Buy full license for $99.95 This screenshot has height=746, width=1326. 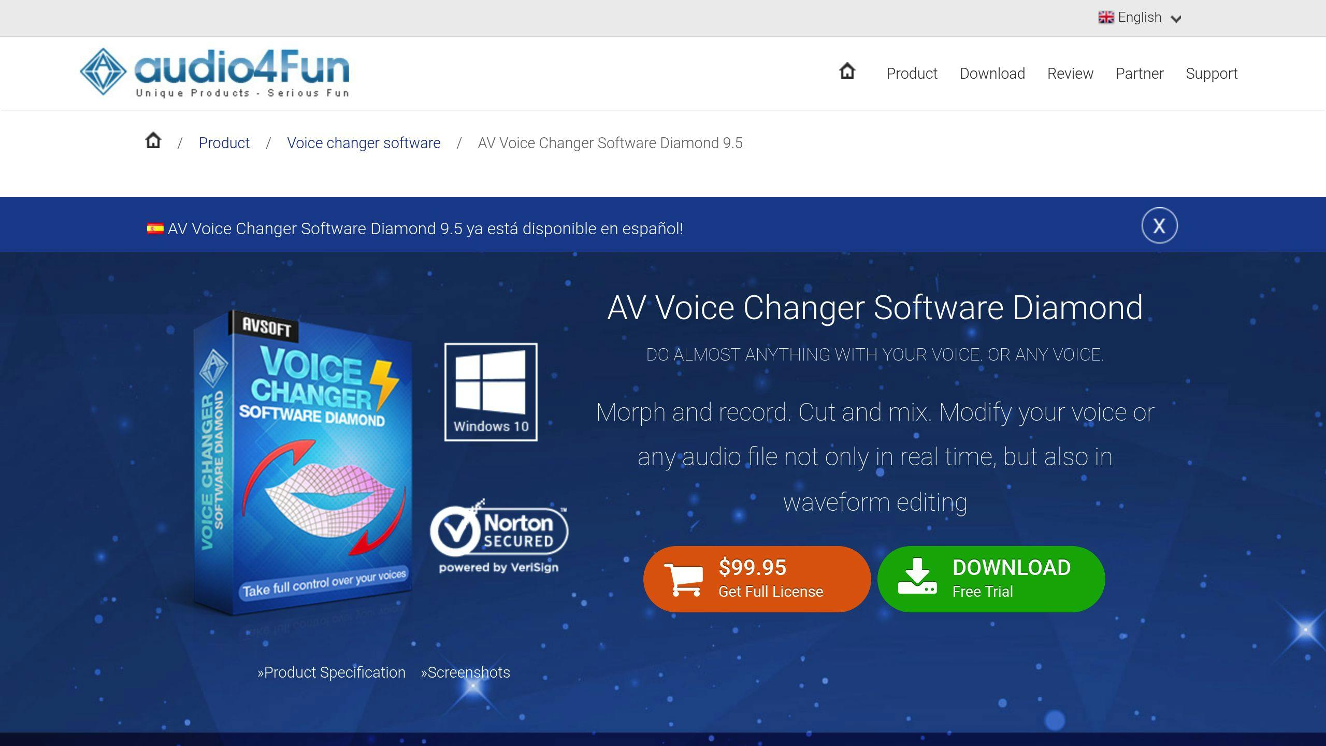757,579
